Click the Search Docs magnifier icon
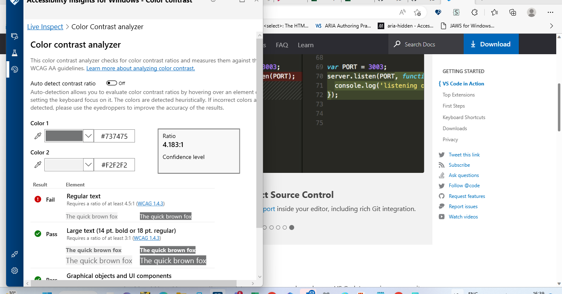Screen dimensions: 562x294 click(x=396, y=44)
